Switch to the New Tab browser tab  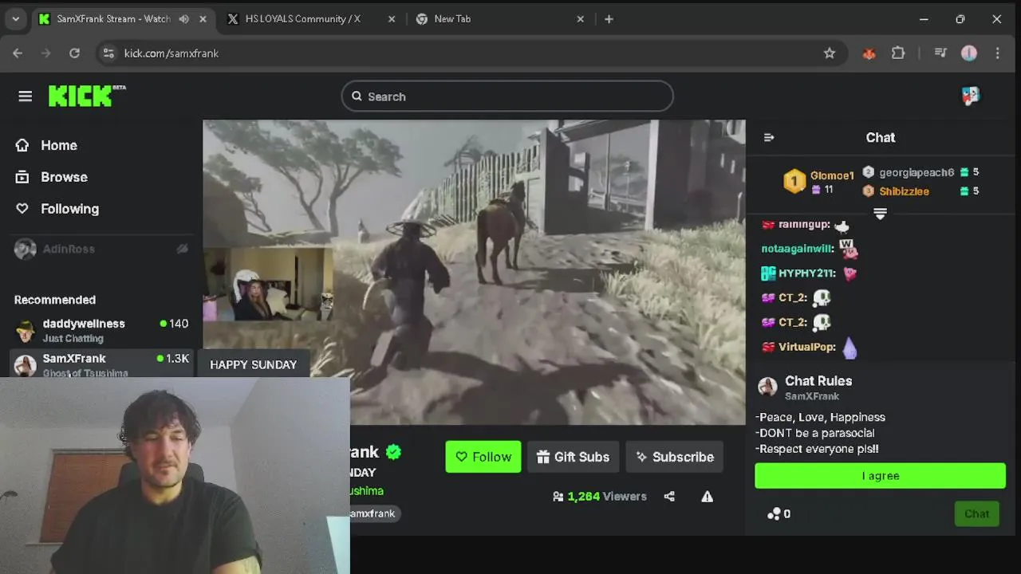tap(452, 19)
